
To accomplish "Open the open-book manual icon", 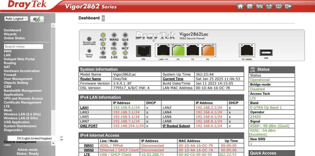I will (x=278, y=6).
